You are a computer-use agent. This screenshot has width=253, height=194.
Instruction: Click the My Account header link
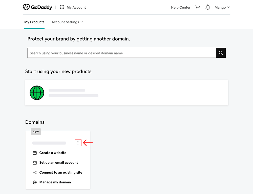tap(76, 7)
